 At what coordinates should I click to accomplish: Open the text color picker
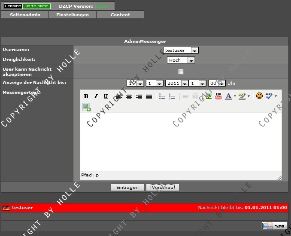point(229,96)
